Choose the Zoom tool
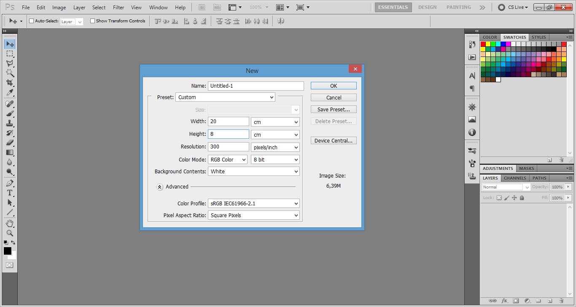The image size is (576, 307). tap(9, 233)
